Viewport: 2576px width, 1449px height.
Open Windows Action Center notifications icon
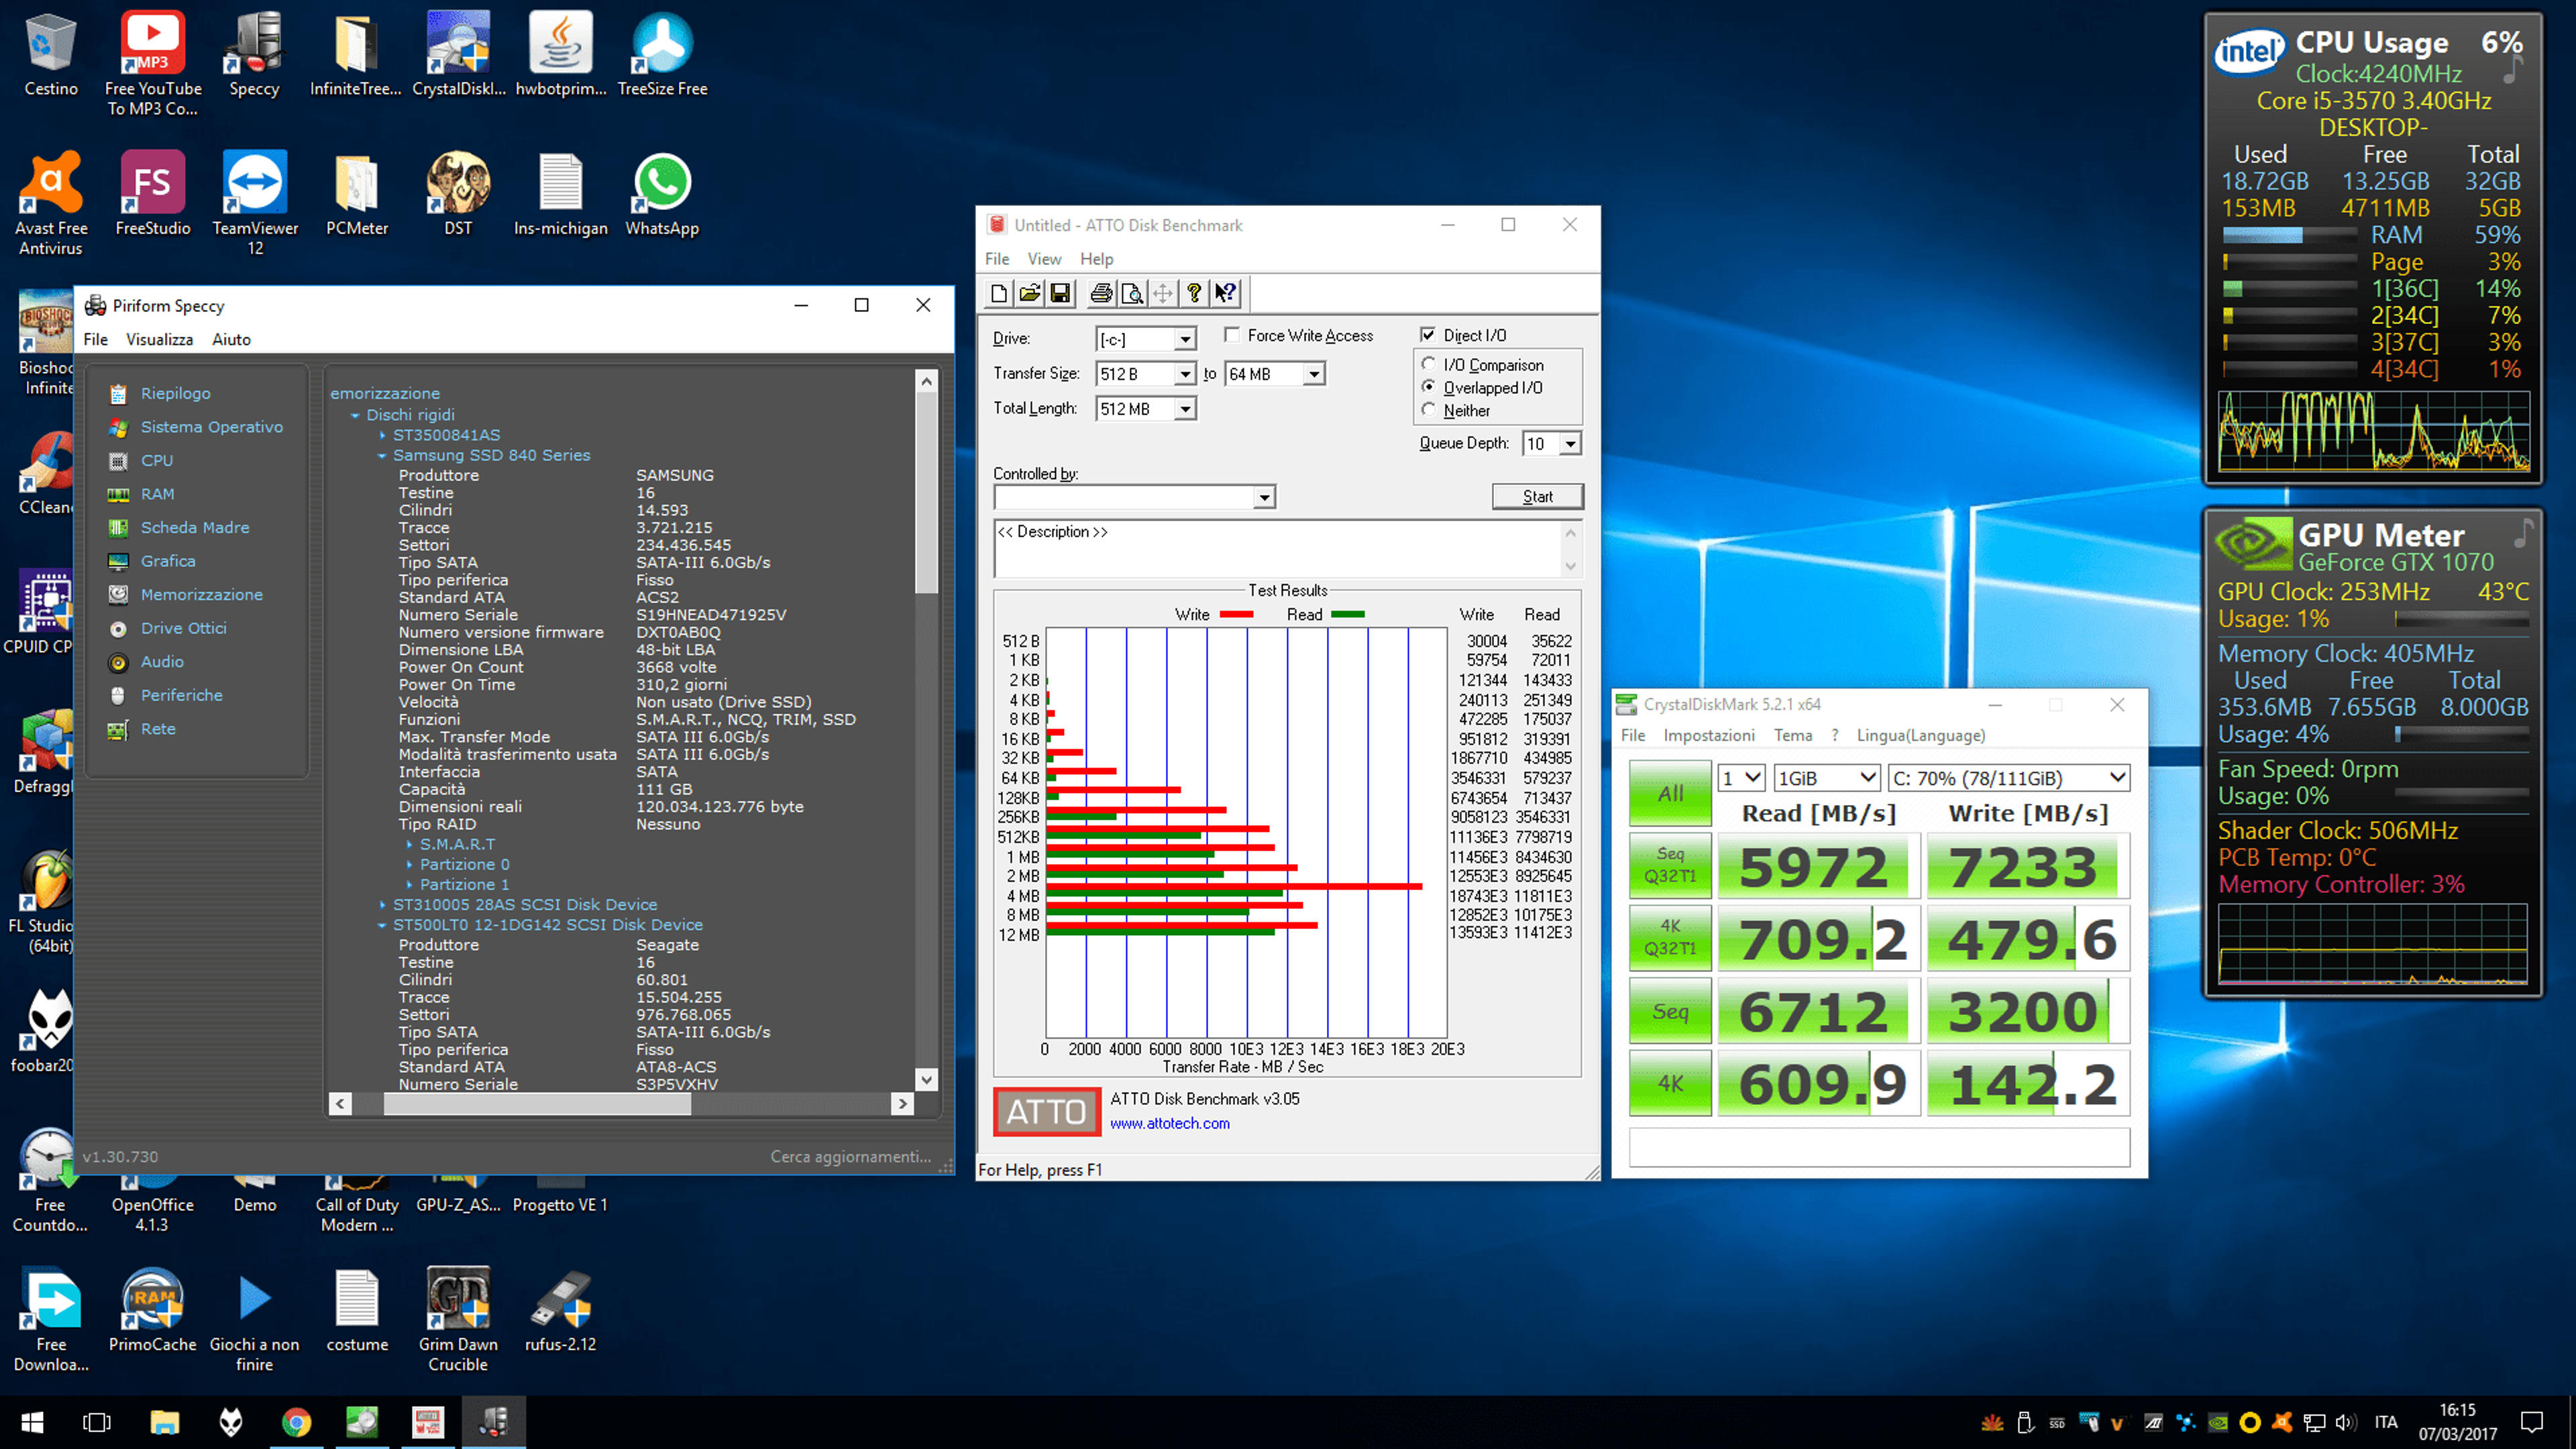pyautogui.click(x=2532, y=1422)
